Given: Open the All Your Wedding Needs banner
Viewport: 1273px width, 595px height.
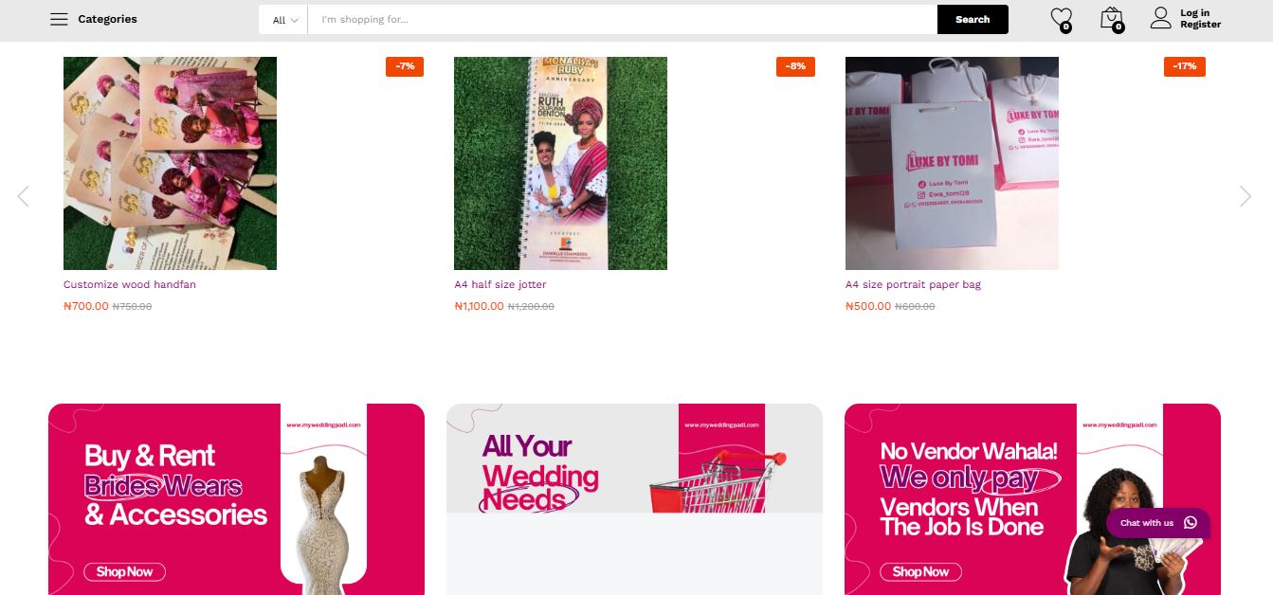Looking at the screenshot, I should [x=634, y=474].
